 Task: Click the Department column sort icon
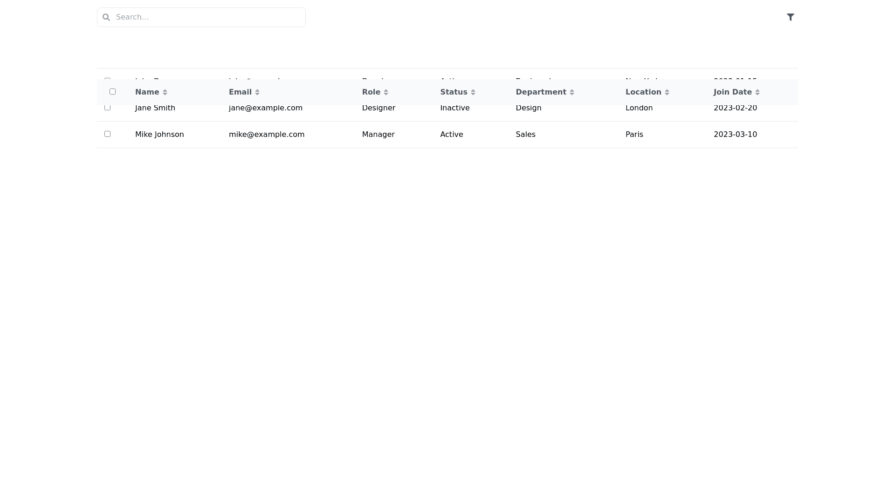(x=571, y=92)
